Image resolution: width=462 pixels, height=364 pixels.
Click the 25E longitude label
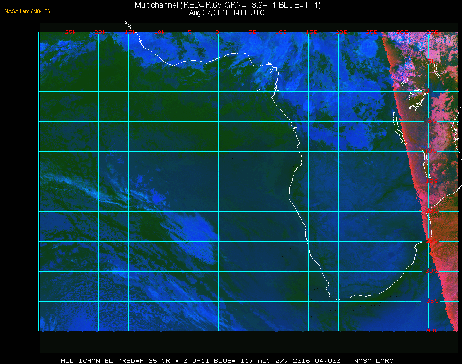372,32
